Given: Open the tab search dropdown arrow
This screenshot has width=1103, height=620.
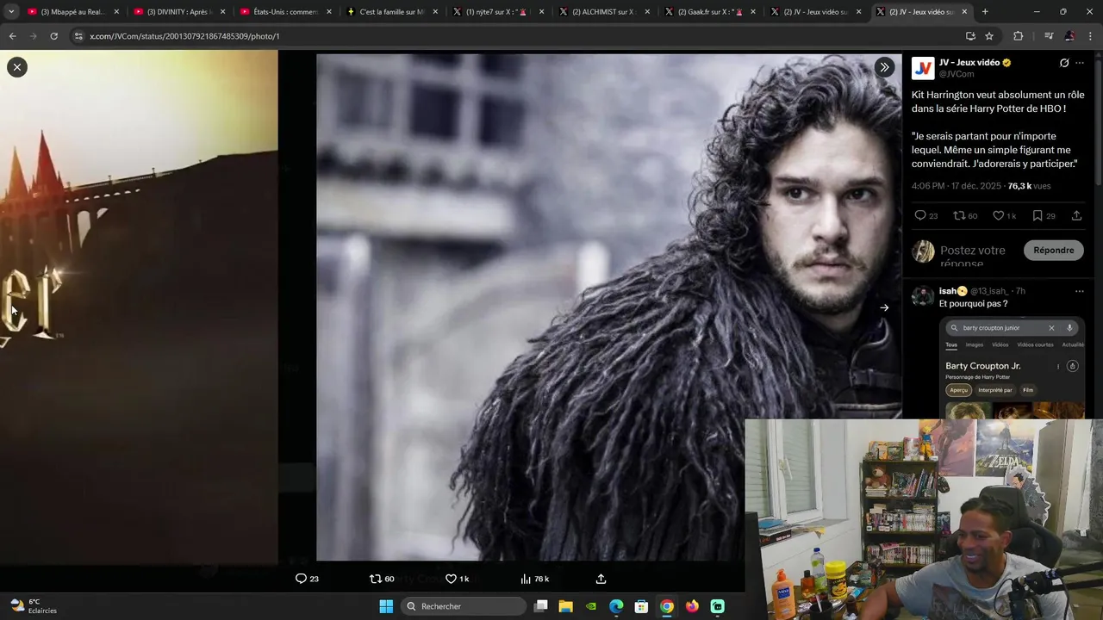Looking at the screenshot, I should click(x=10, y=12).
